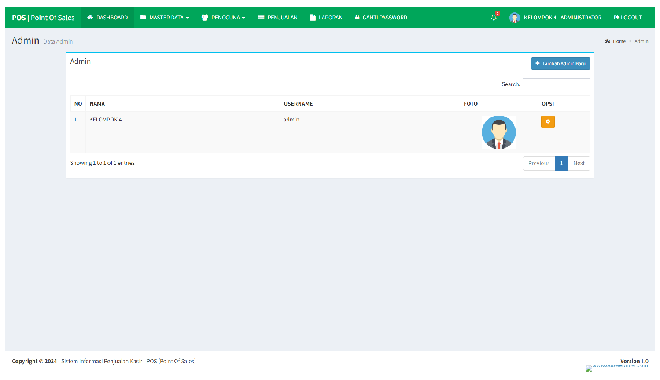Click the Master Data folder icon
Viewport: 660px width, 380px height.
(142, 17)
